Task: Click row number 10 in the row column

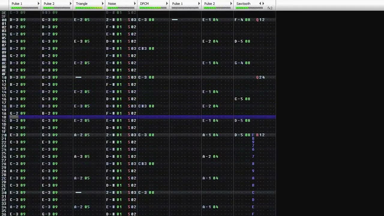Action: 4,77
